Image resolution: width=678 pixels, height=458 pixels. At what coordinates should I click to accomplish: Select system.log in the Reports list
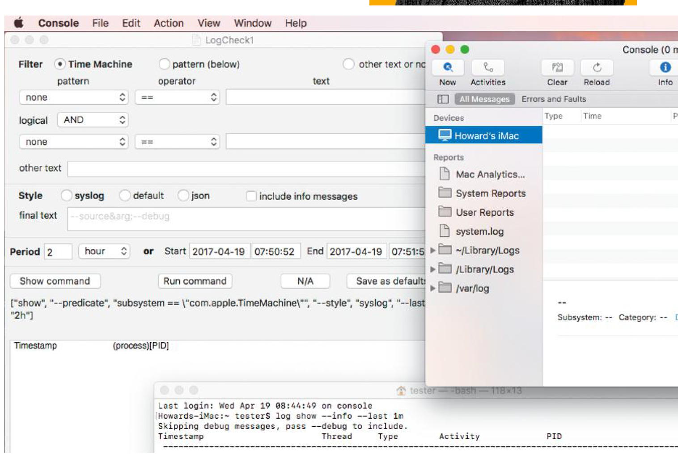[x=483, y=231]
